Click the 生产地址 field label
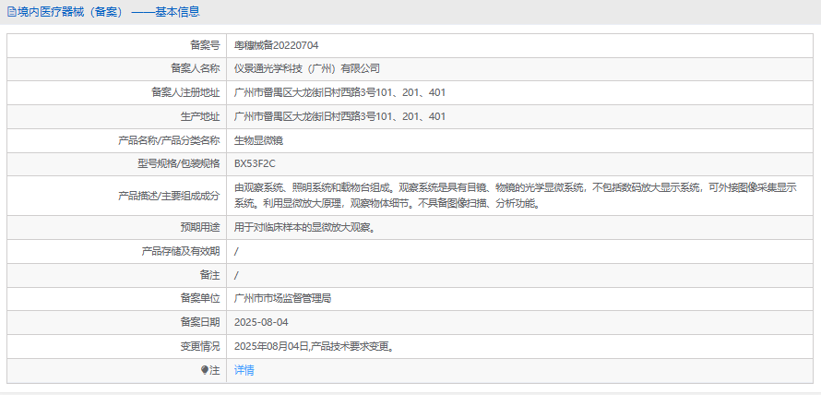 (200, 116)
